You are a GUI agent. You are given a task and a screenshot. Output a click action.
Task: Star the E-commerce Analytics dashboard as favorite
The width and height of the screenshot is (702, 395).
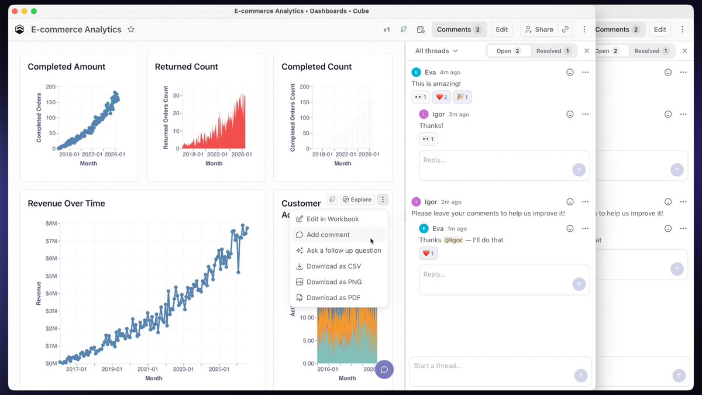click(131, 29)
